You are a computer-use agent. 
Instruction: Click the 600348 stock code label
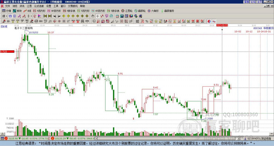[x=258, y=28]
